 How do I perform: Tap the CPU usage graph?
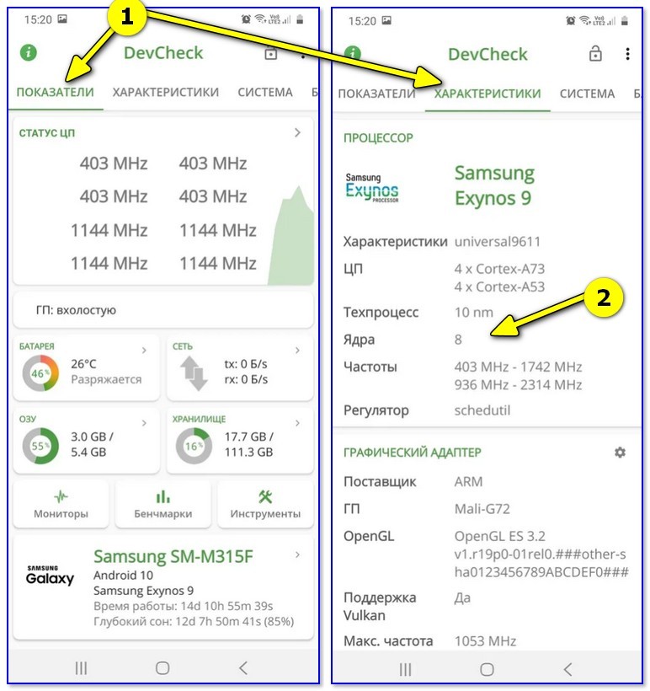click(291, 235)
